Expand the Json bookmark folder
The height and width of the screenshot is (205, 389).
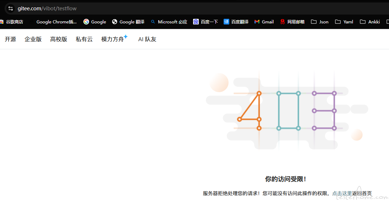click(320, 22)
